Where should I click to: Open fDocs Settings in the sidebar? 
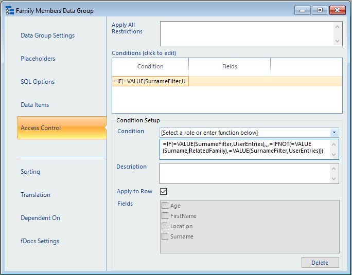[40, 241]
